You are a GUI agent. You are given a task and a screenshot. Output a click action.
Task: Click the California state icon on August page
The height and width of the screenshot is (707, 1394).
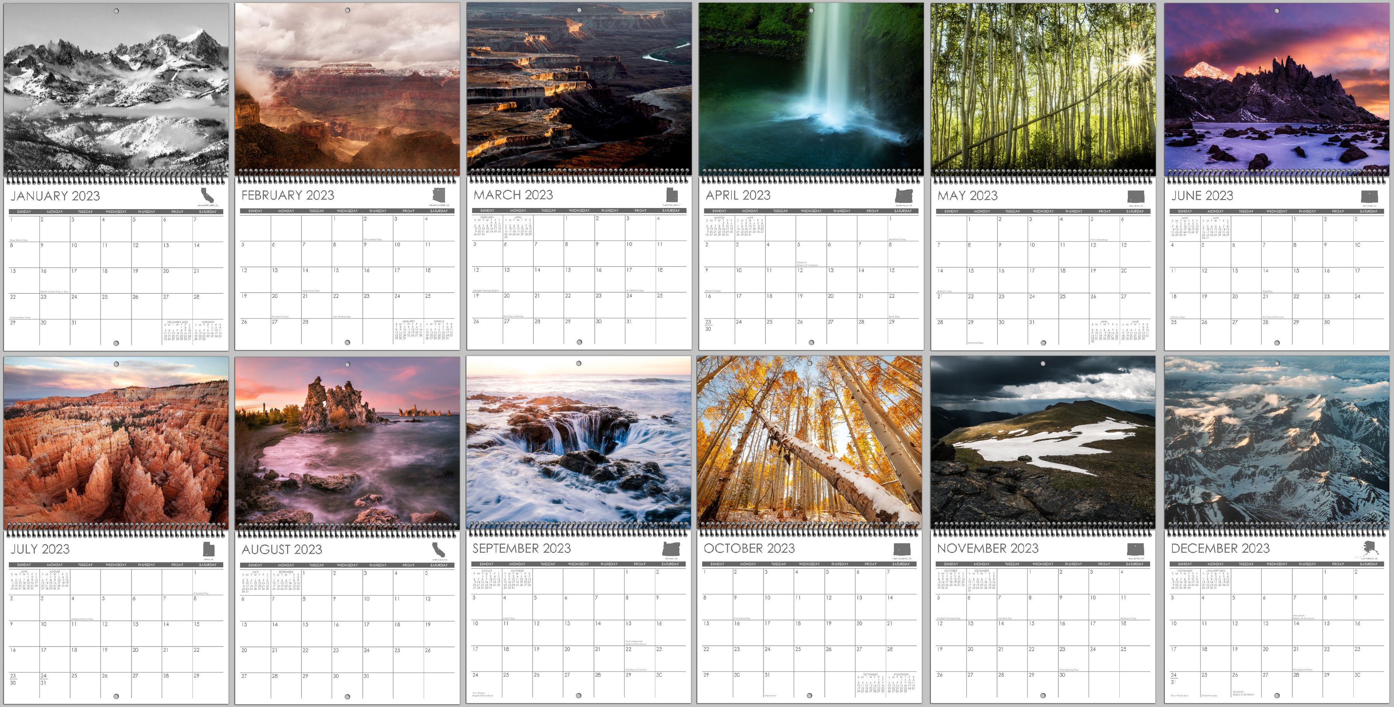pyautogui.click(x=438, y=550)
